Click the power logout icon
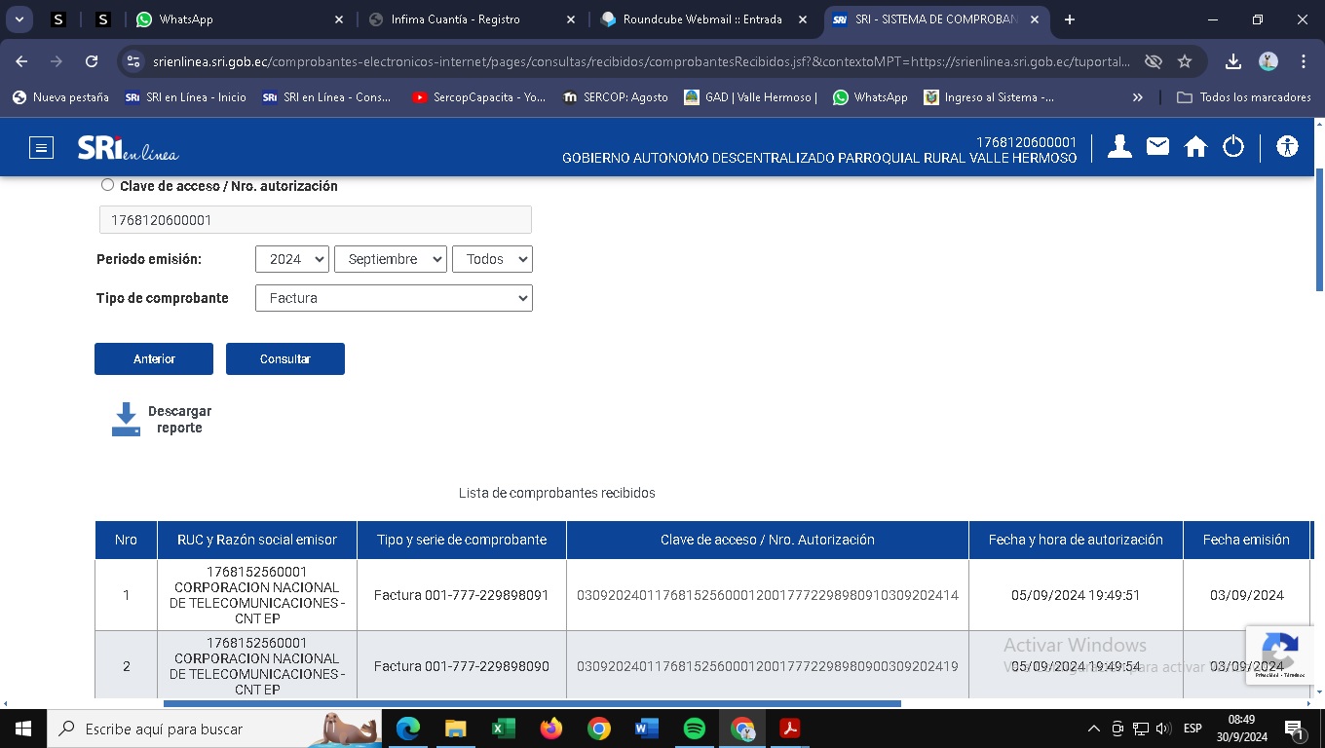 (x=1233, y=147)
